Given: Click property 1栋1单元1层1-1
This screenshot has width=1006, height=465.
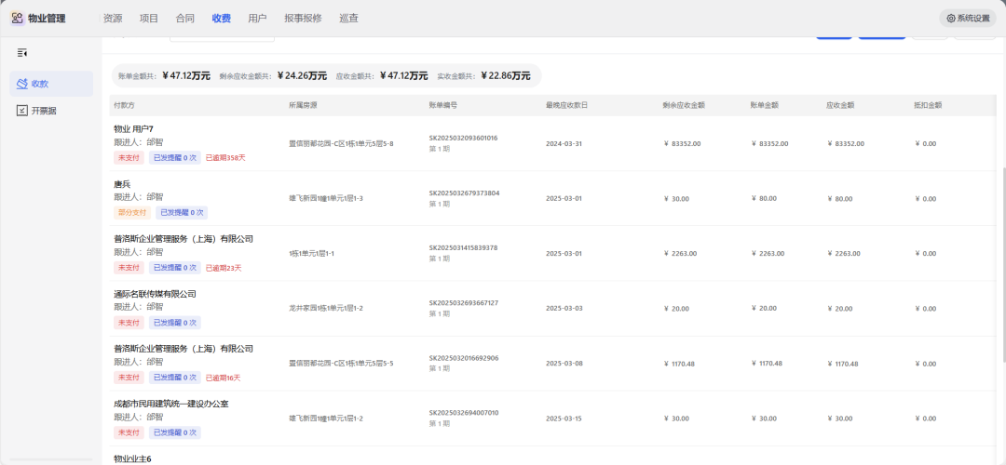Looking at the screenshot, I should [x=311, y=254].
